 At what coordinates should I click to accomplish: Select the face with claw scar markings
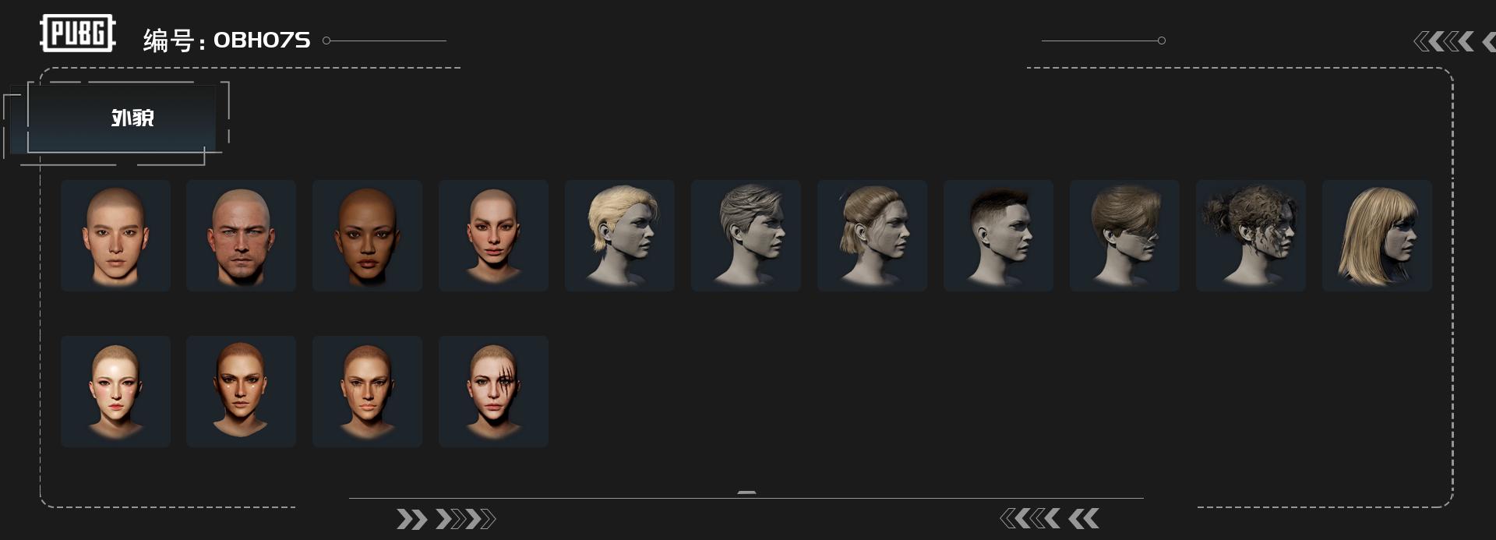[x=493, y=391]
